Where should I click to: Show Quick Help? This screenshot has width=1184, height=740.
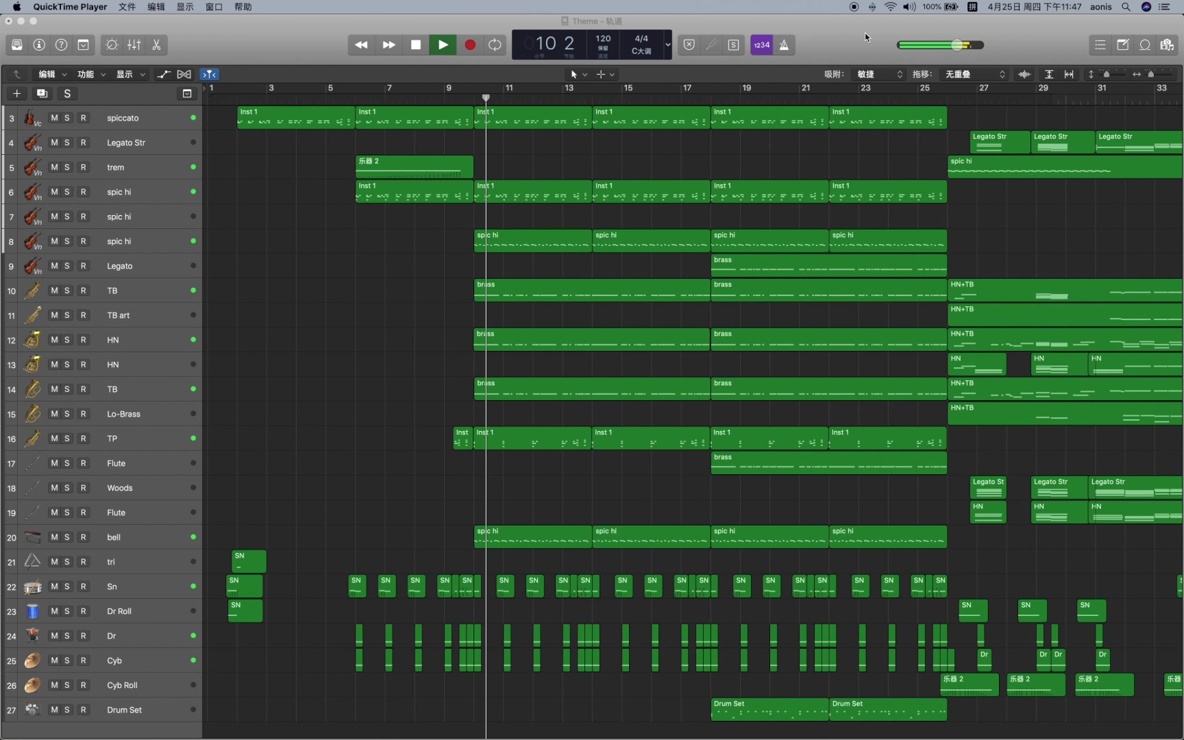61,45
